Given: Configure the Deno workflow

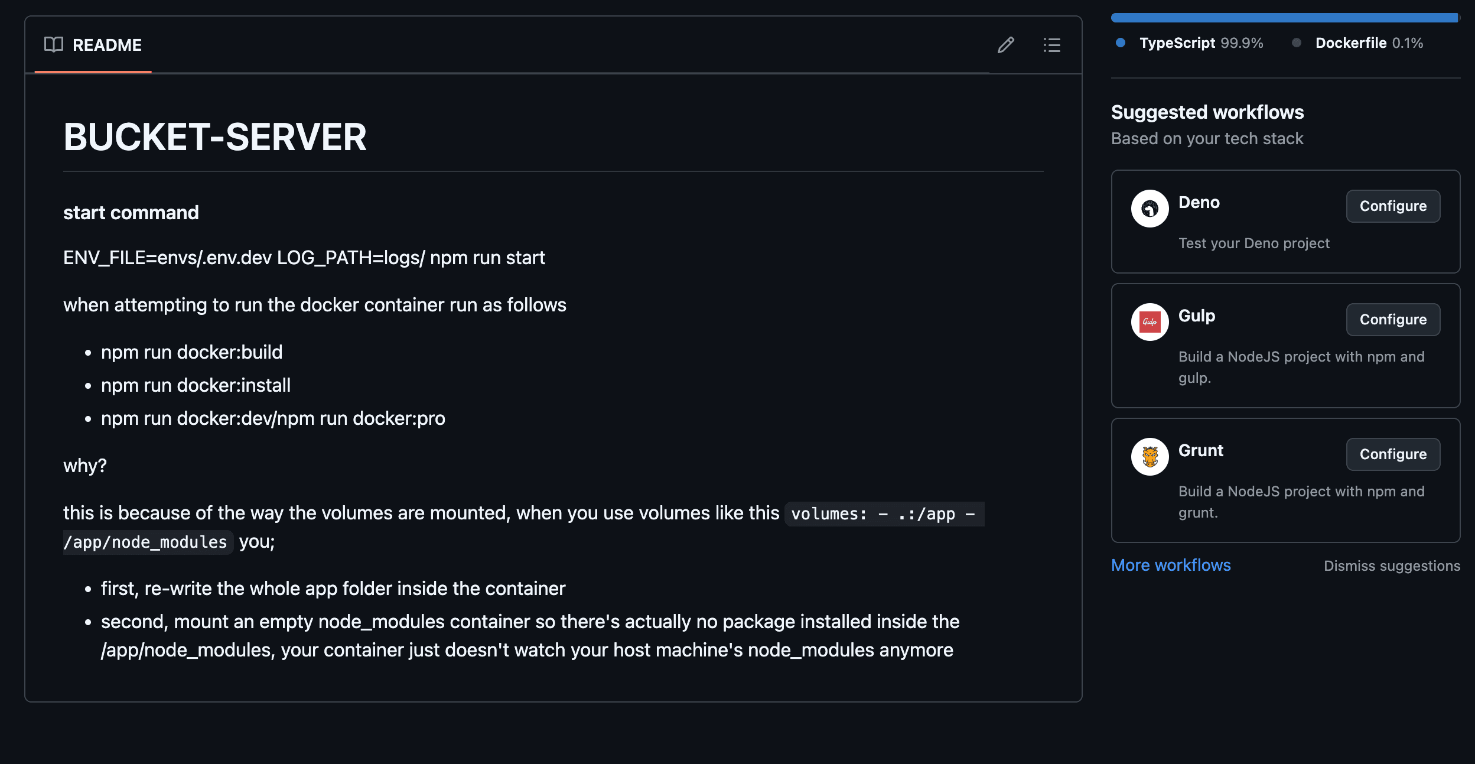Looking at the screenshot, I should pos(1392,206).
